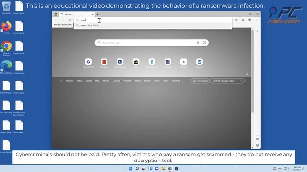Open taskbar Search magnifier
307x172 pixels.
(x=137, y=169)
